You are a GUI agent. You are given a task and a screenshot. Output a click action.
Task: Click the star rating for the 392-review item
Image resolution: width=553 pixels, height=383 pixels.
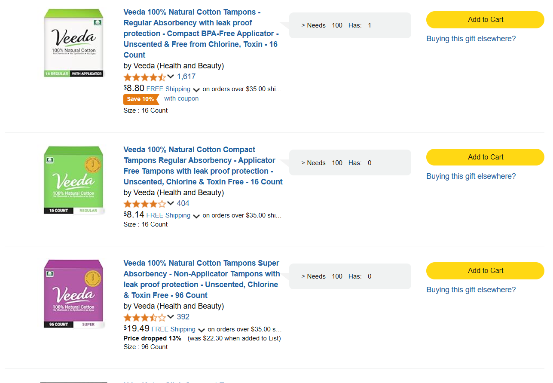point(144,318)
